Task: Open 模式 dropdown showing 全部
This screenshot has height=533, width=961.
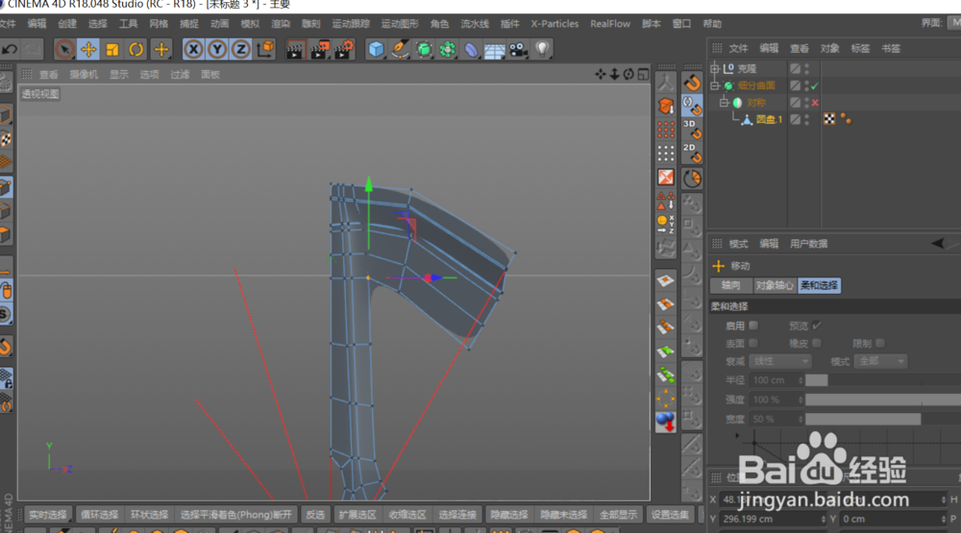Action: tap(880, 361)
